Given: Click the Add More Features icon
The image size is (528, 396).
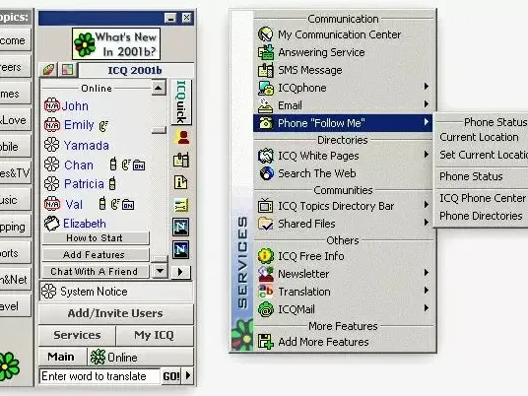Looking at the screenshot, I should [265, 342].
